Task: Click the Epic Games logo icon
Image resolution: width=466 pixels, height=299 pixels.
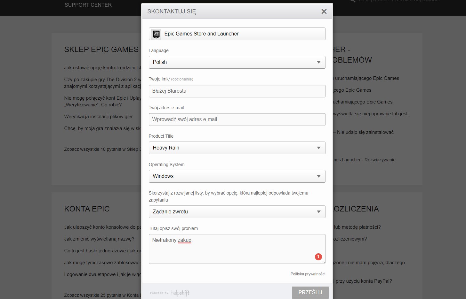Action: tap(156, 34)
